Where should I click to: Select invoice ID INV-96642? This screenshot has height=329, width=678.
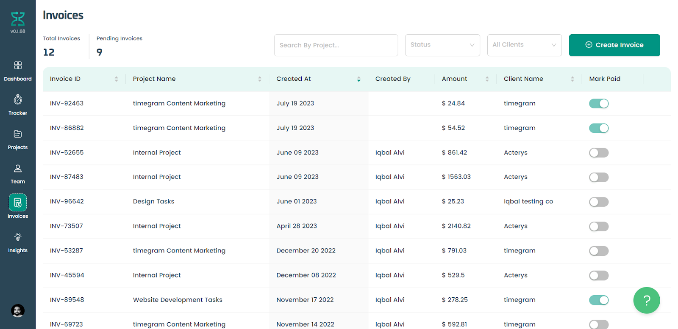67,202
